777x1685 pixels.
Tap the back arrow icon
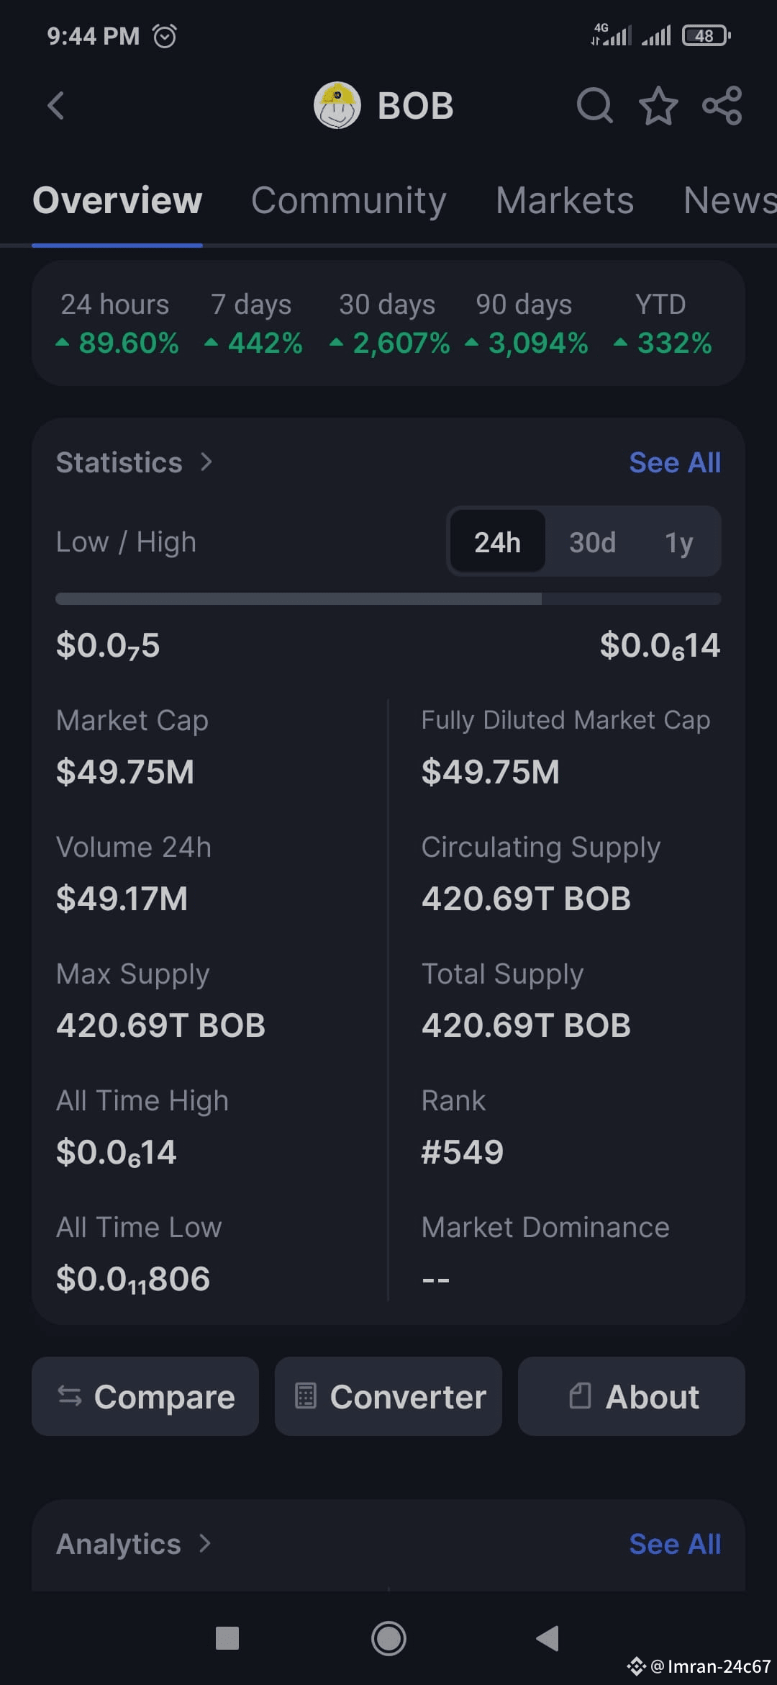coord(56,106)
